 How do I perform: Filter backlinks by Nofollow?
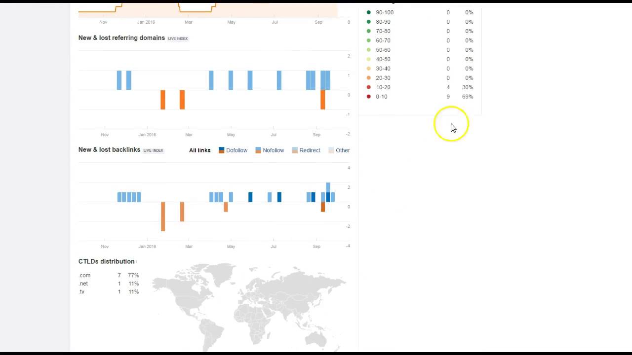point(273,150)
